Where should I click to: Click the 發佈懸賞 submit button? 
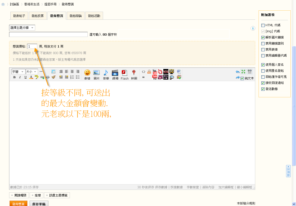(x=18, y=203)
